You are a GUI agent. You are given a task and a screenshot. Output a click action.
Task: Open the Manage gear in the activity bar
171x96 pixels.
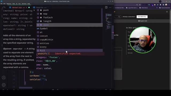4,85
